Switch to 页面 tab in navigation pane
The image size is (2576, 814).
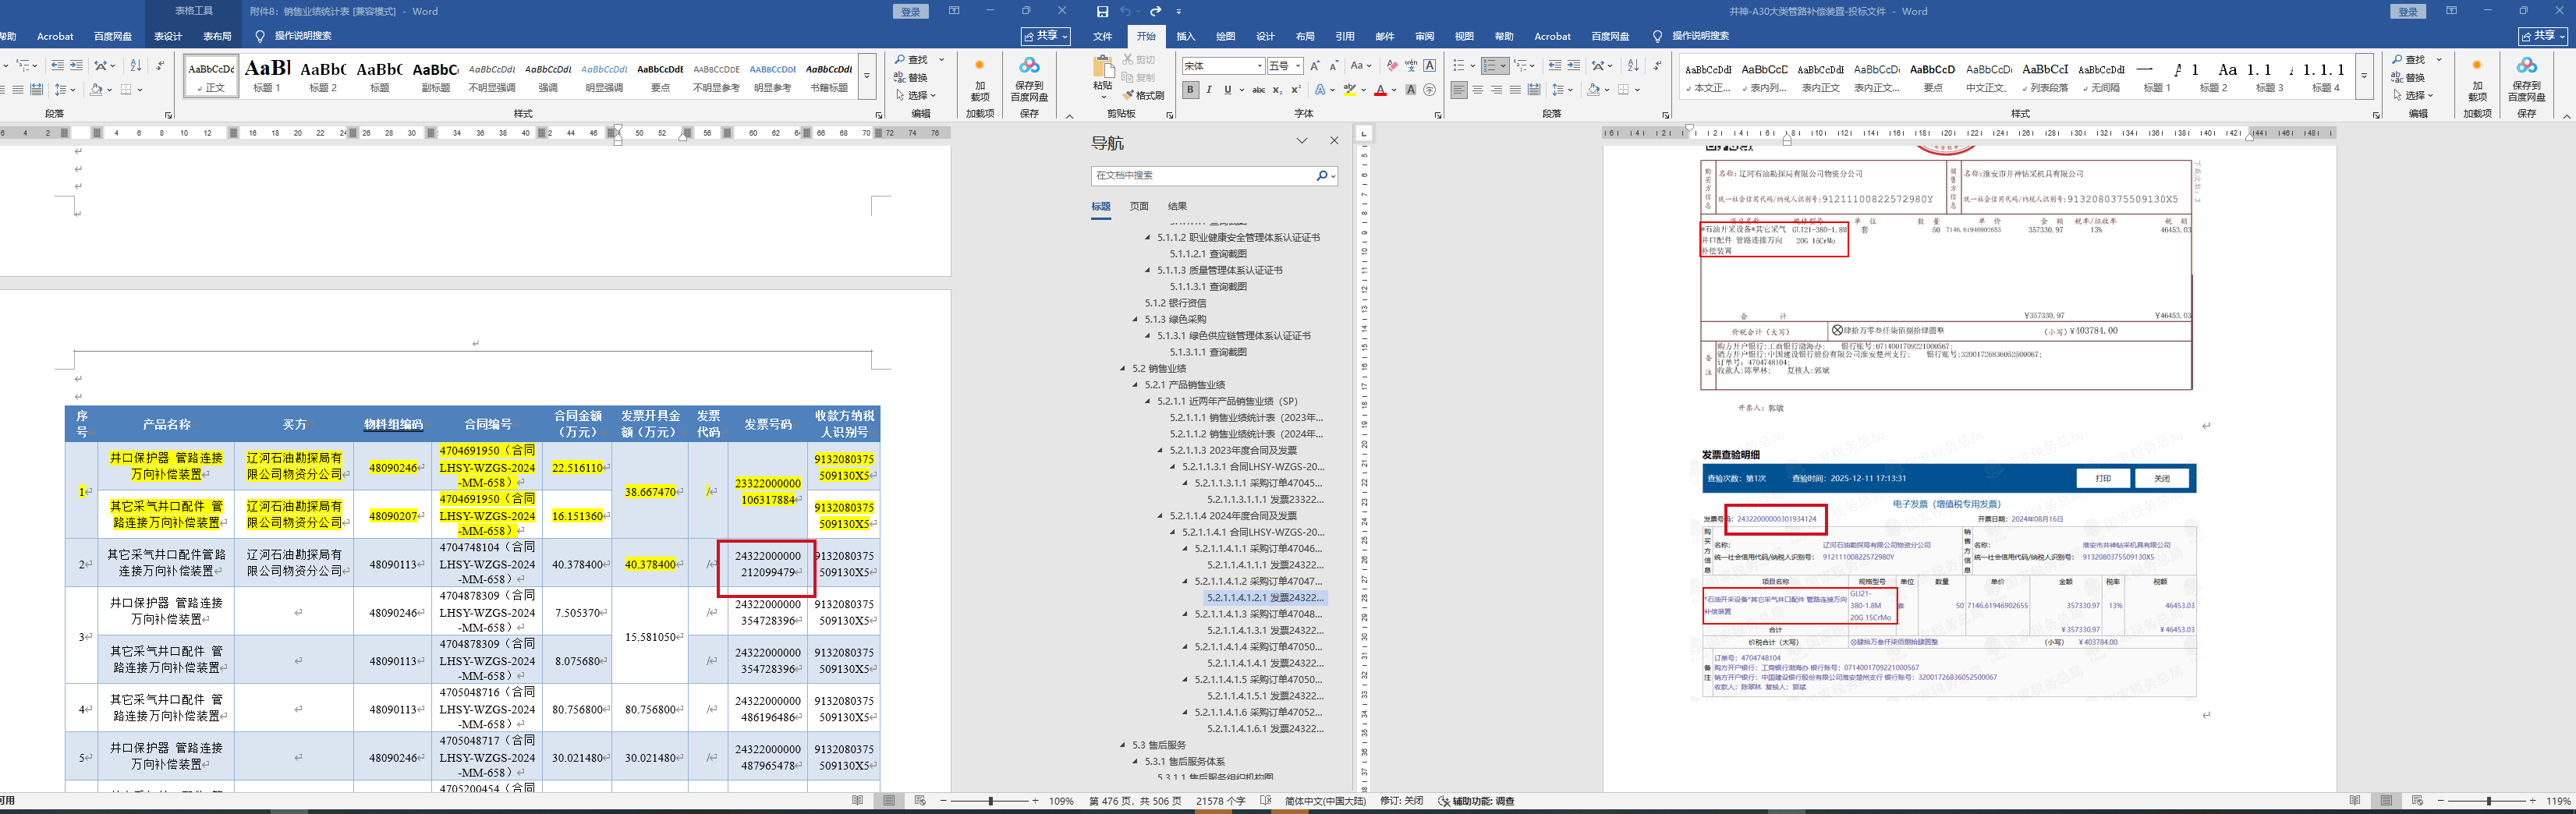tap(1139, 206)
